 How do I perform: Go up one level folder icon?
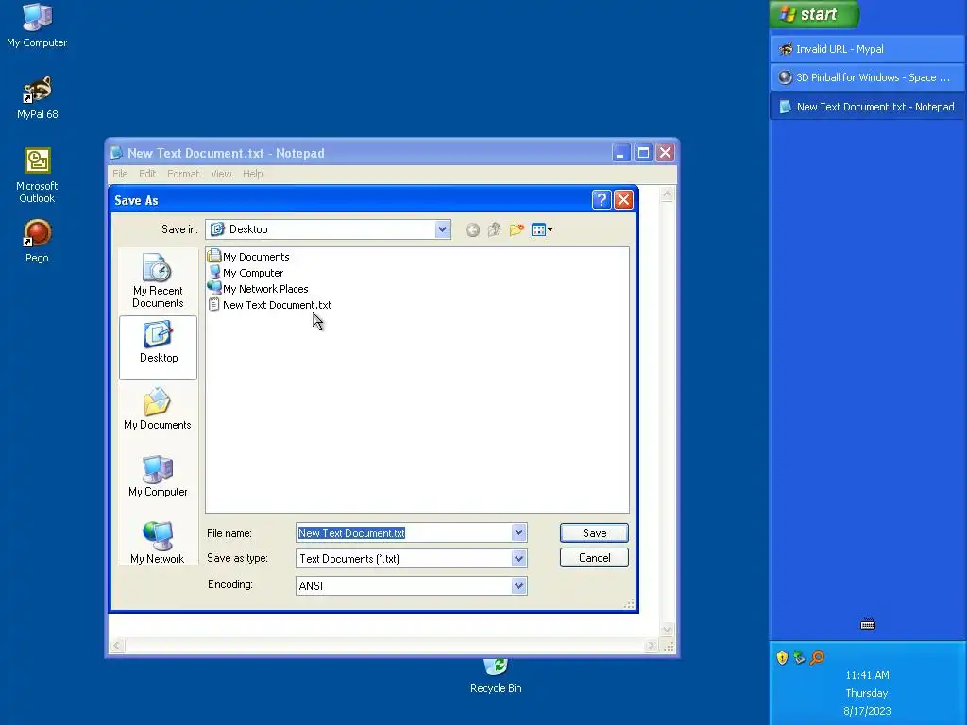[x=494, y=230]
